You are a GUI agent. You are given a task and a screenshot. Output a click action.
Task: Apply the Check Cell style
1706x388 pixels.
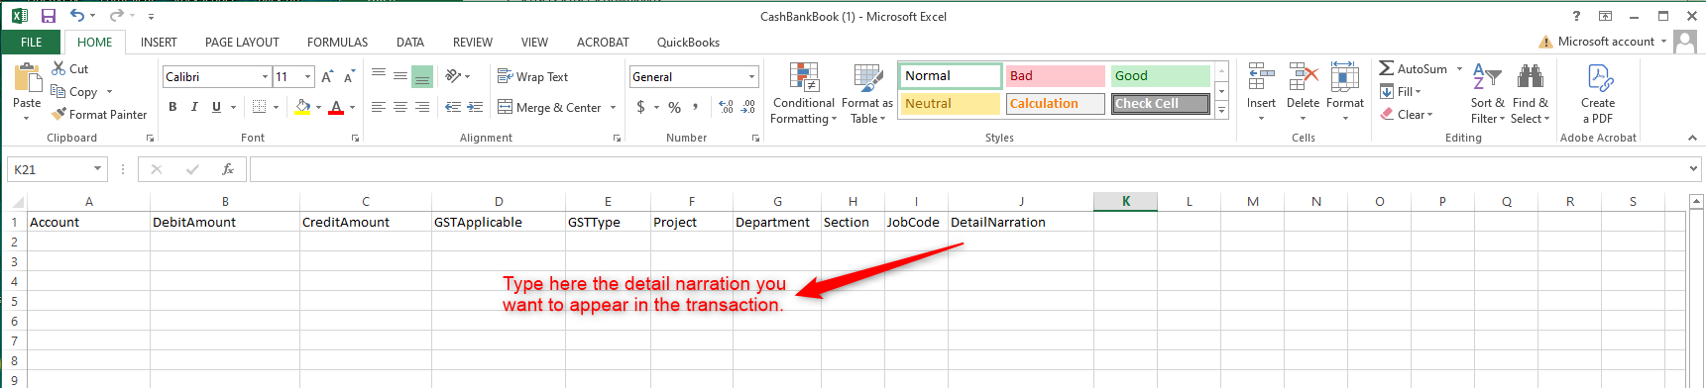tap(1160, 103)
